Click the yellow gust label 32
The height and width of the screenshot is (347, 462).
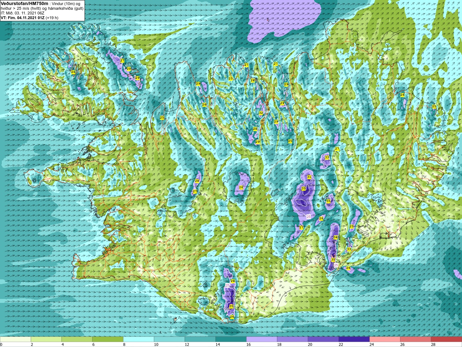(261, 113)
